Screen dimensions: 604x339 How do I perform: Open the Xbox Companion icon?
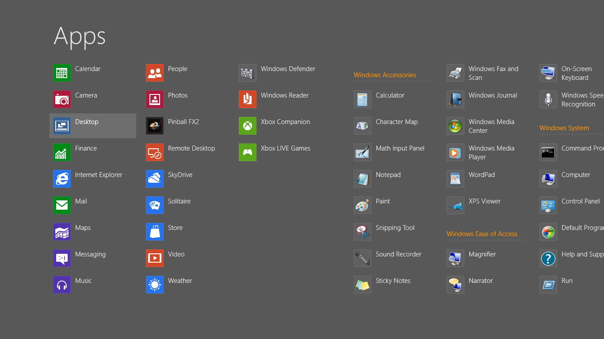[248, 126]
